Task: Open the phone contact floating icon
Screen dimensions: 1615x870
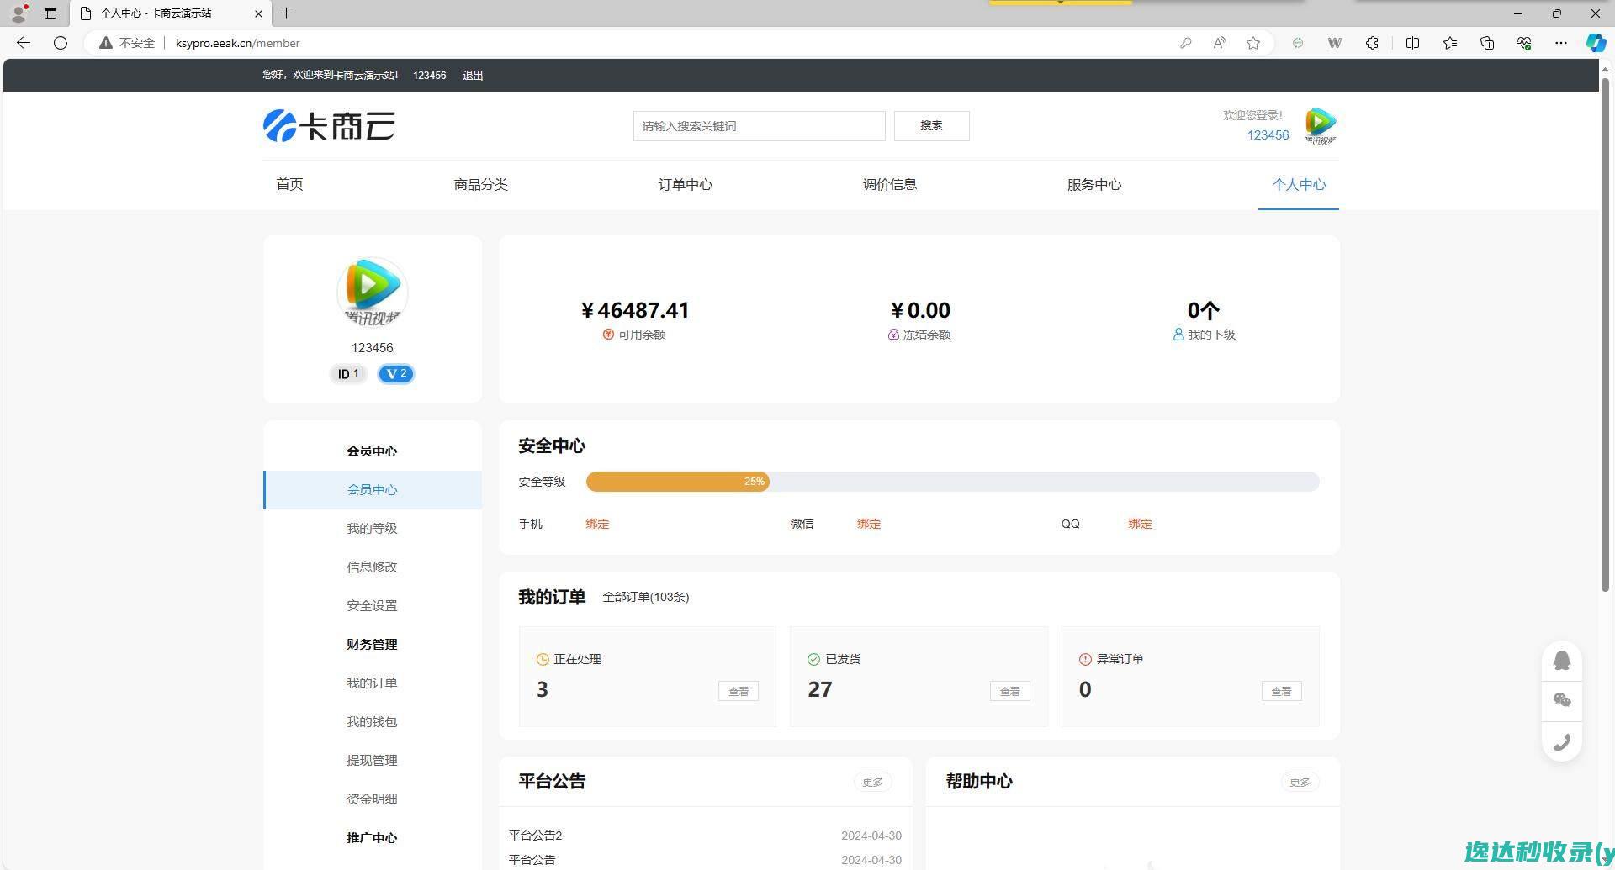Action: click(x=1562, y=741)
